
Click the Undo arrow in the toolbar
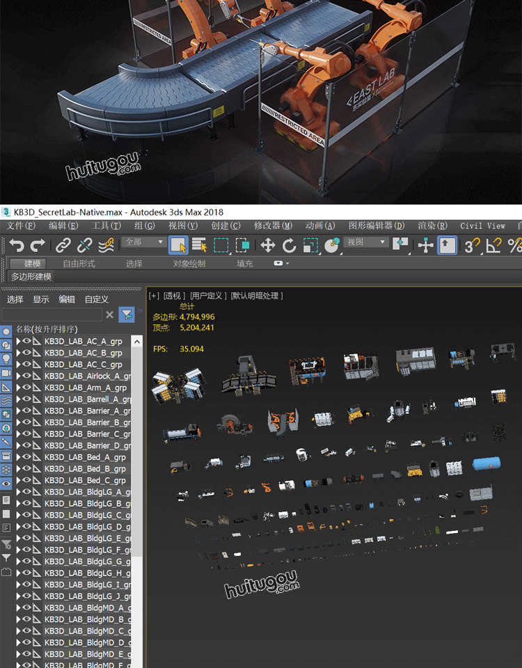point(17,245)
